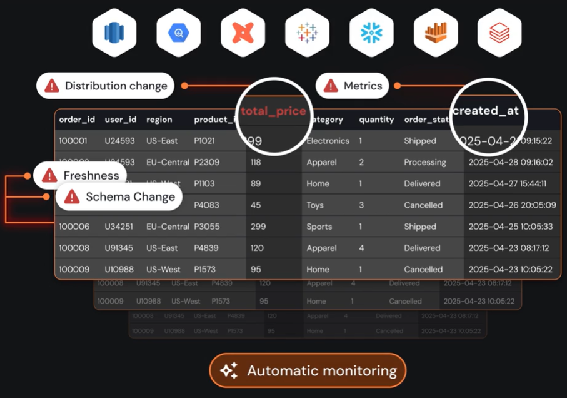Click the Amazon Redshift hexagon icon

tap(114, 33)
